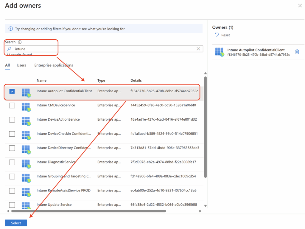Switch to the Users tab

[x=21, y=65]
